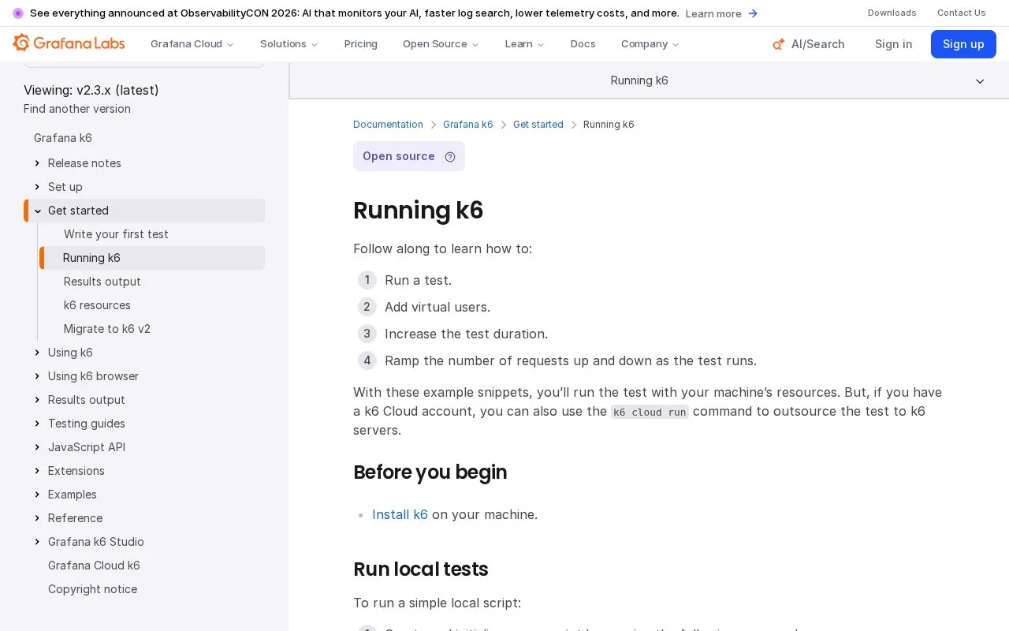Image resolution: width=1009 pixels, height=631 pixels.
Task: Expand the JavaScript API chevron
Action: [37, 447]
